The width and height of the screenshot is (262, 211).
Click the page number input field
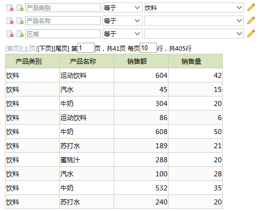pos(86,48)
